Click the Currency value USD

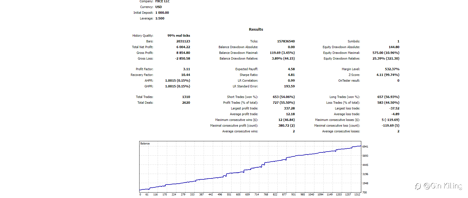[158, 7]
